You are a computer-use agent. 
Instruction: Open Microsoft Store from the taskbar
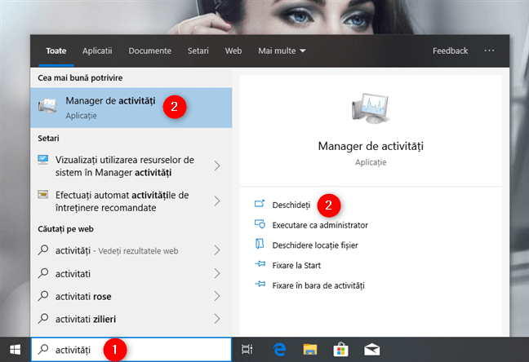point(340,349)
